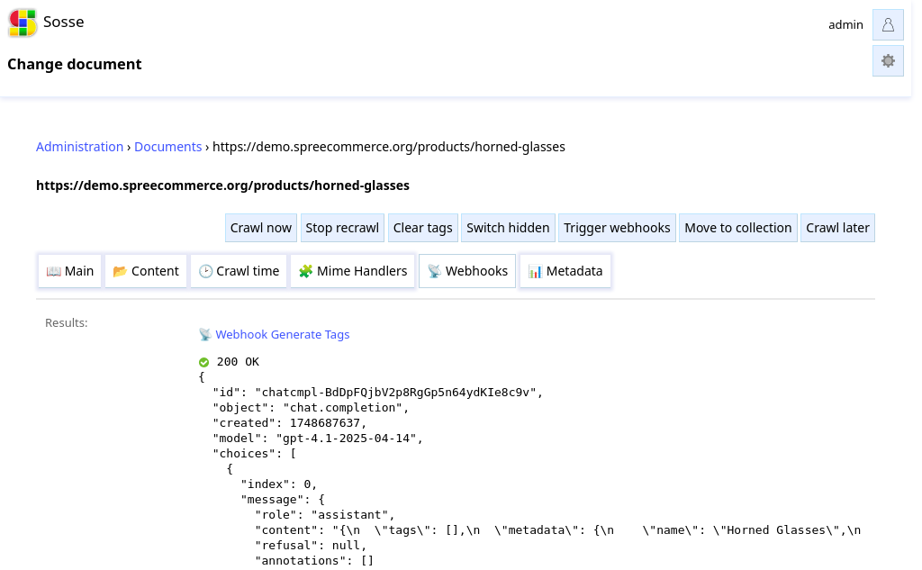This screenshot has height=570, width=922.
Task: Click the Sosse title text
Action: [x=64, y=22]
